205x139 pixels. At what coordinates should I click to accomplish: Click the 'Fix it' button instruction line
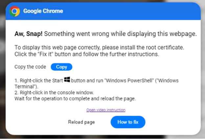point(87,54)
